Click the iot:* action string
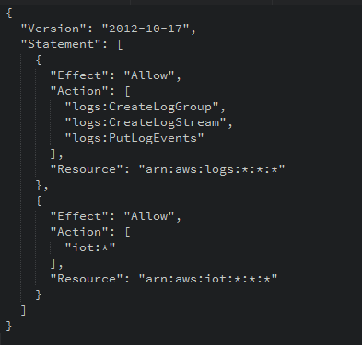This screenshot has width=362, height=345. click(90, 247)
